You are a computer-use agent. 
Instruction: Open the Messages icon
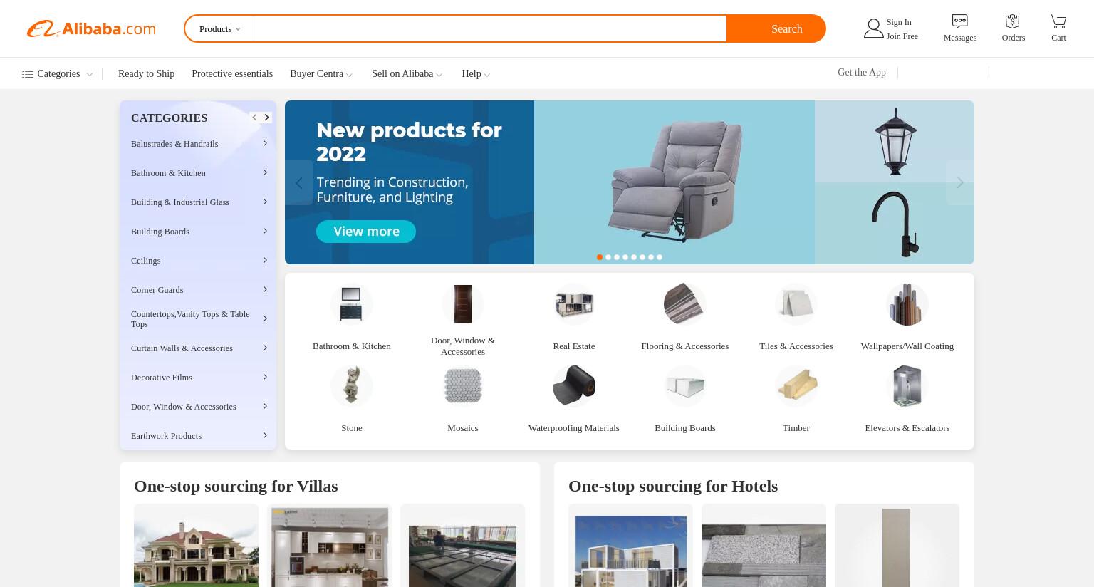click(959, 21)
